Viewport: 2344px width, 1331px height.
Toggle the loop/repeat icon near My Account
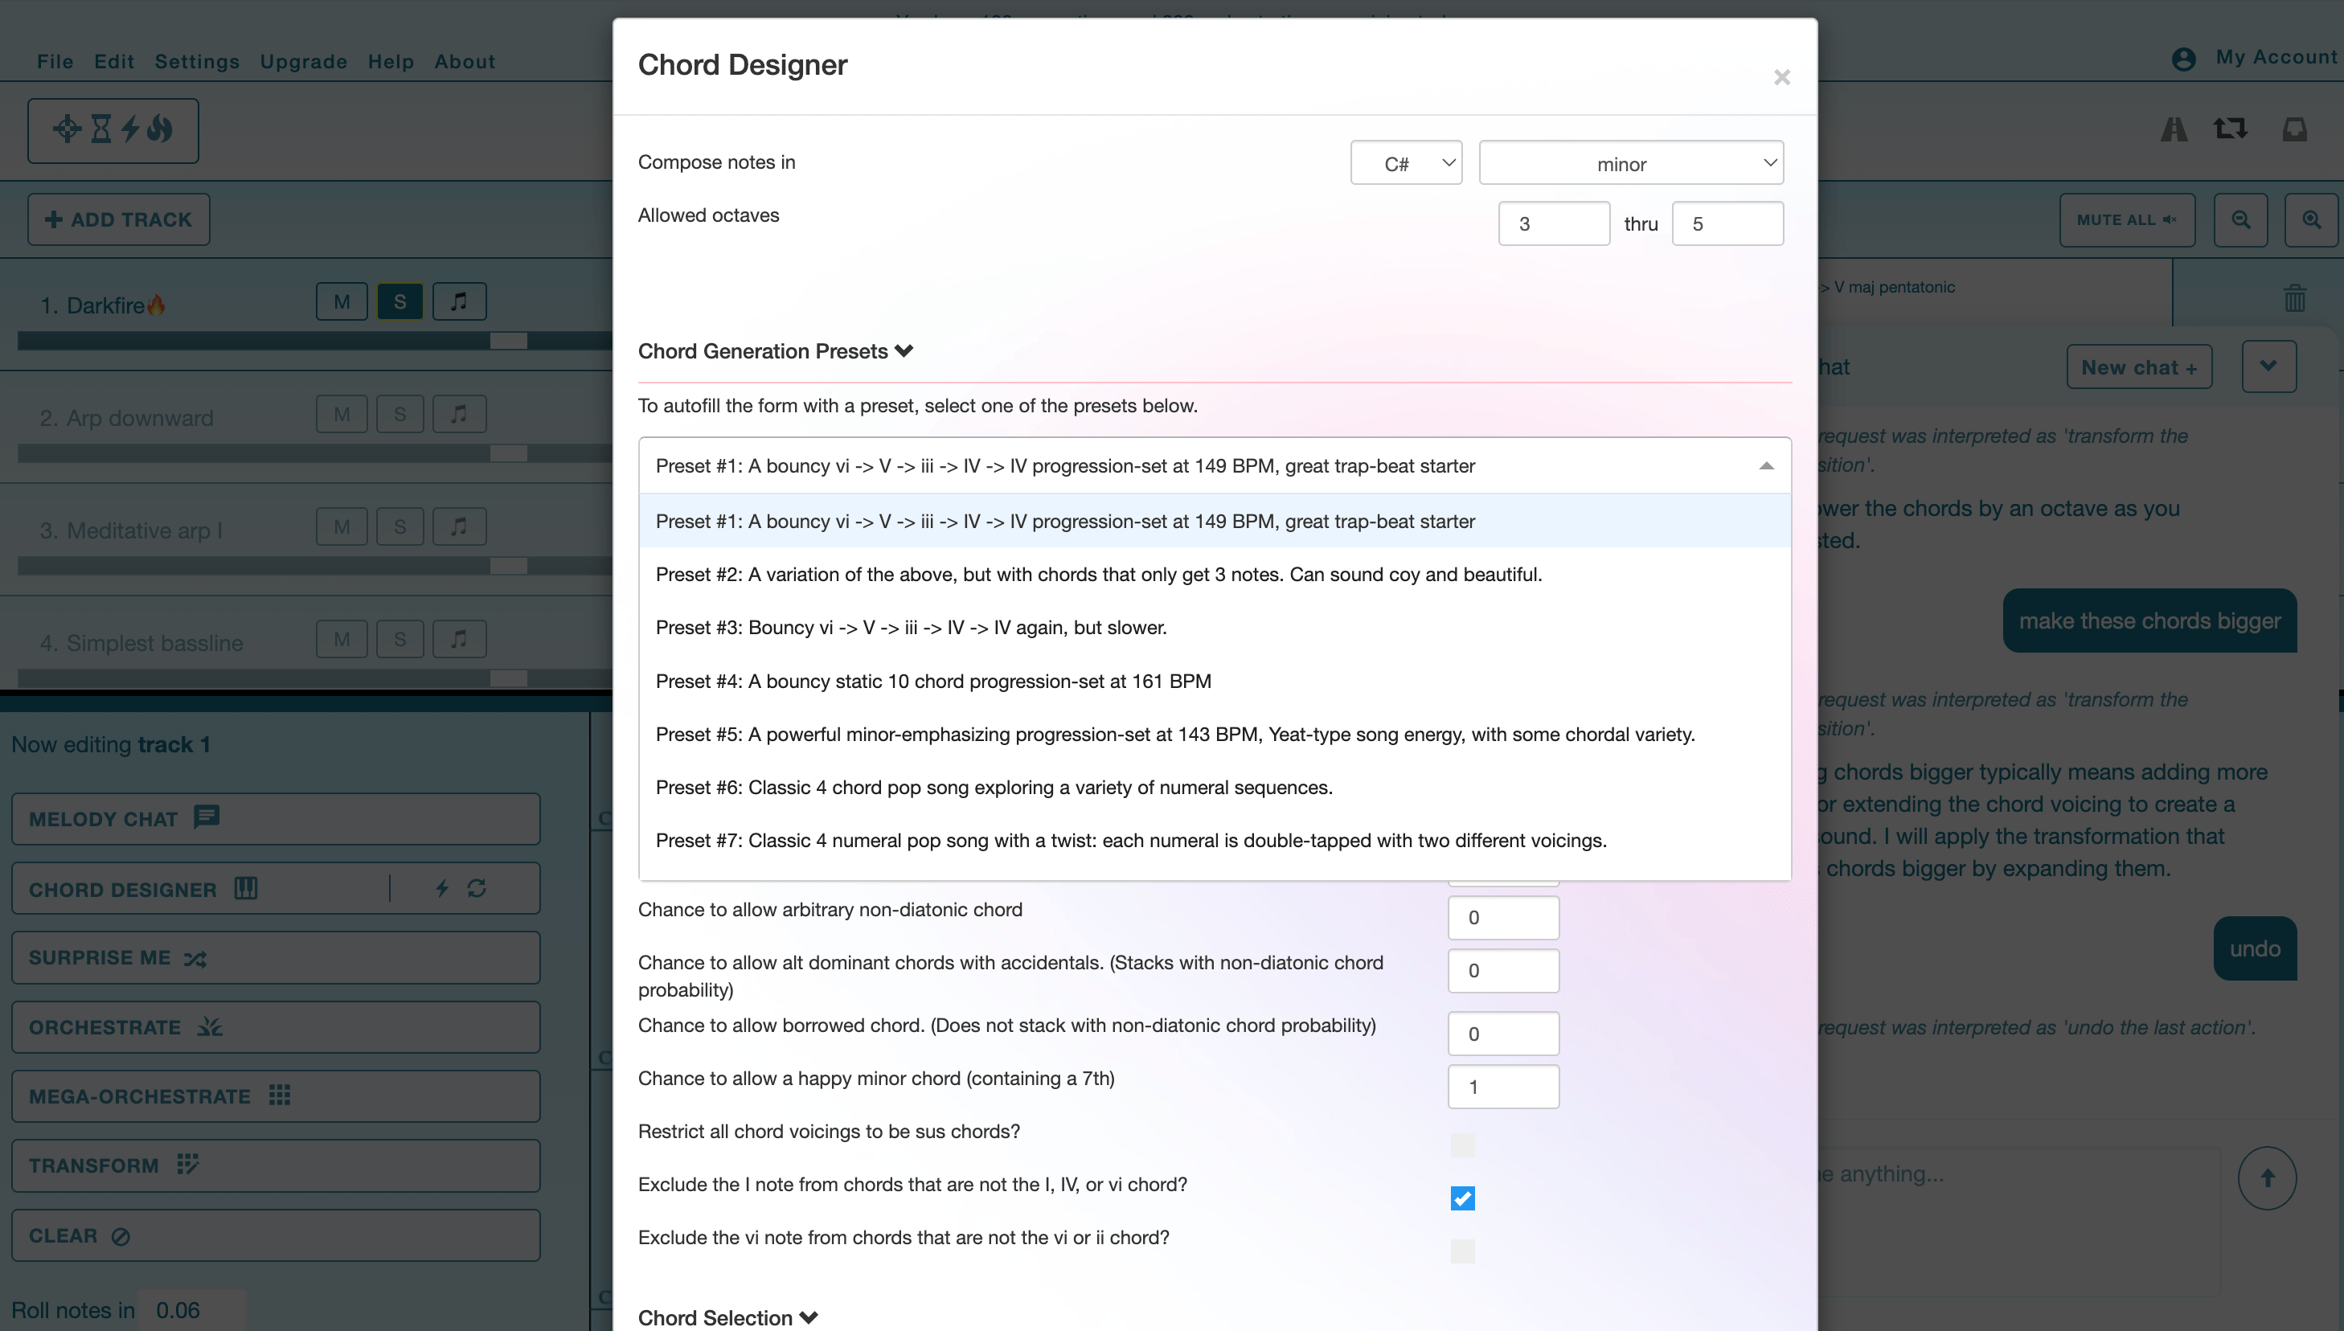click(2231, 130)
